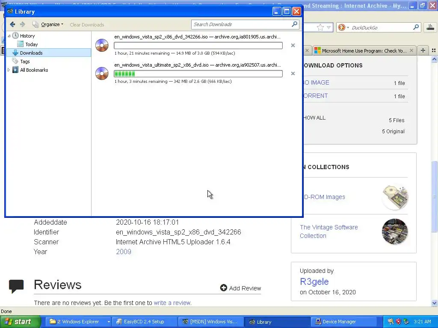Click the 3:21 AM system clock

coord(422,322)
